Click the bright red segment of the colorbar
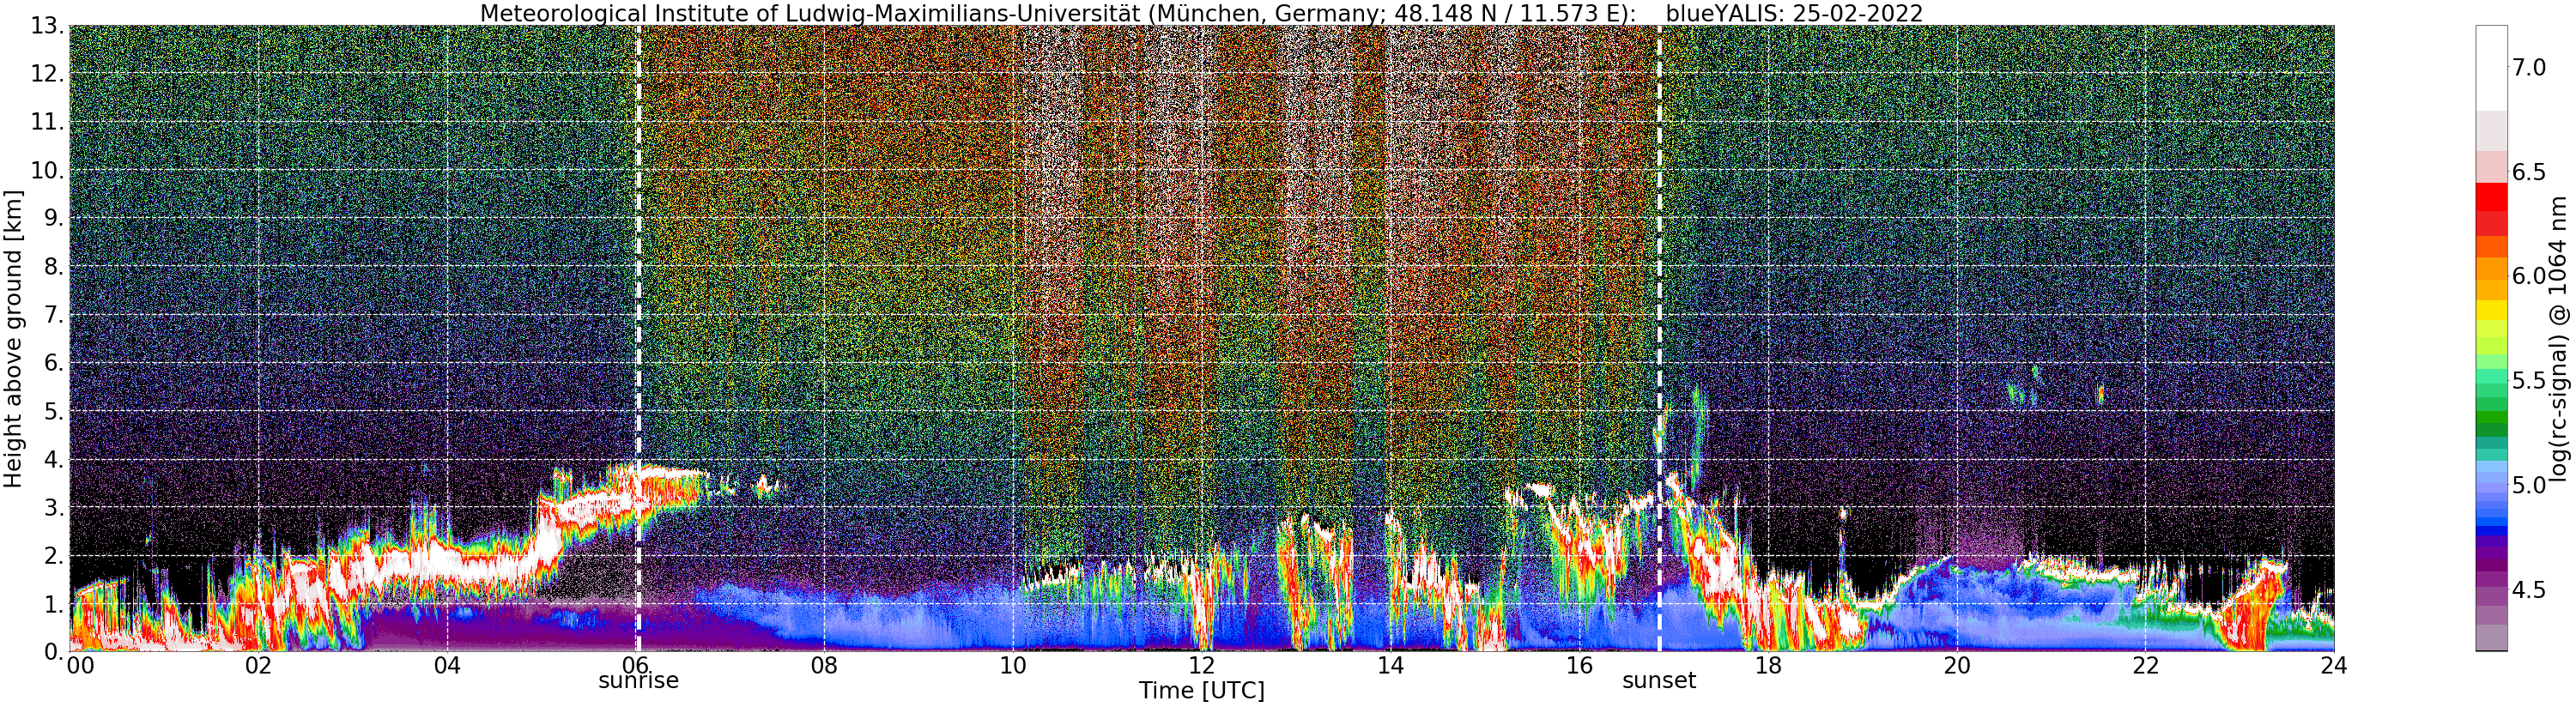This screenshot has height=707, width=2576. [2491, 197]
